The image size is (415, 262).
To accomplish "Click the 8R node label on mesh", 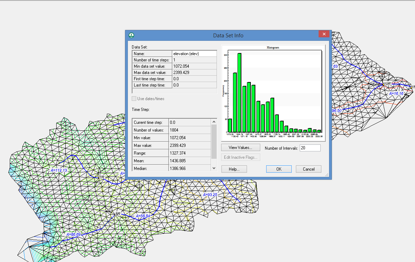I will [x=118, y=214].
